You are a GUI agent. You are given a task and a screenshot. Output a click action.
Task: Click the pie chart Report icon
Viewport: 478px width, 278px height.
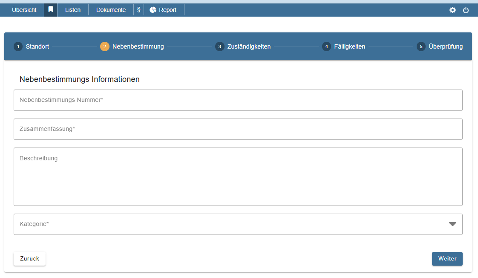153,10
